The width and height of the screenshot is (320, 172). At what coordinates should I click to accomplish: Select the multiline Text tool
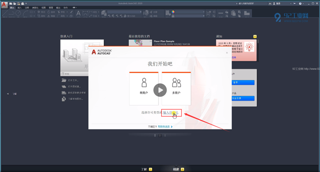click(79, 14)
